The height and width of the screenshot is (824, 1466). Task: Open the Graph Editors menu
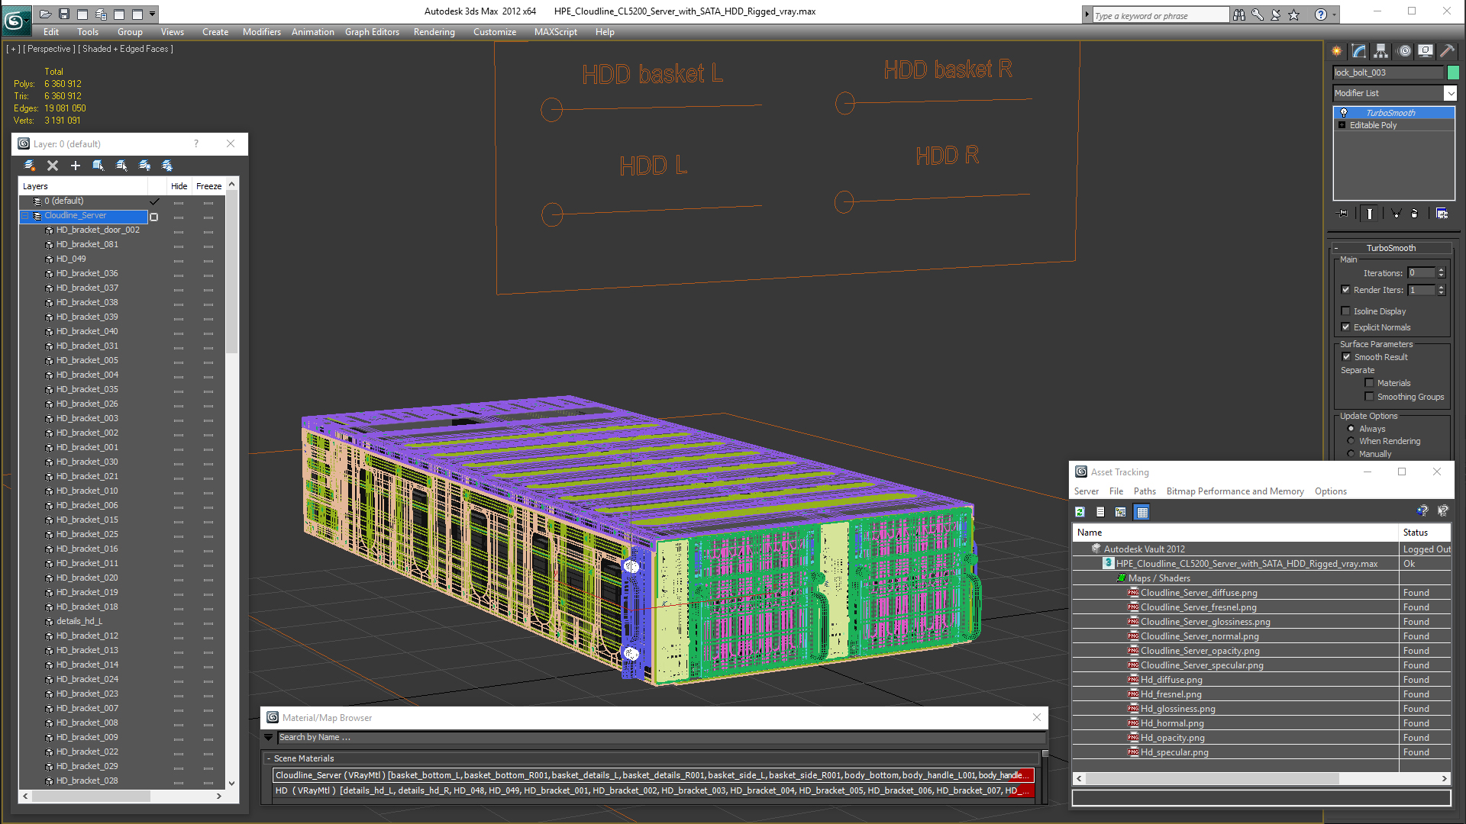(372, 32)
